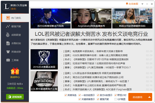Click the 新浪LOL百宝箱 title text
The height and width of the screenshot is (103, 155).
point(19,5)
